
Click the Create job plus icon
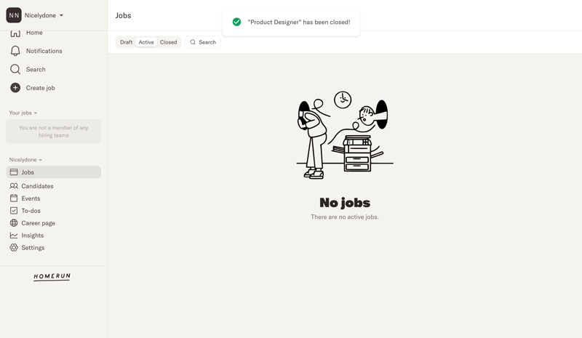pyautogui.click(x=15, y=88)
